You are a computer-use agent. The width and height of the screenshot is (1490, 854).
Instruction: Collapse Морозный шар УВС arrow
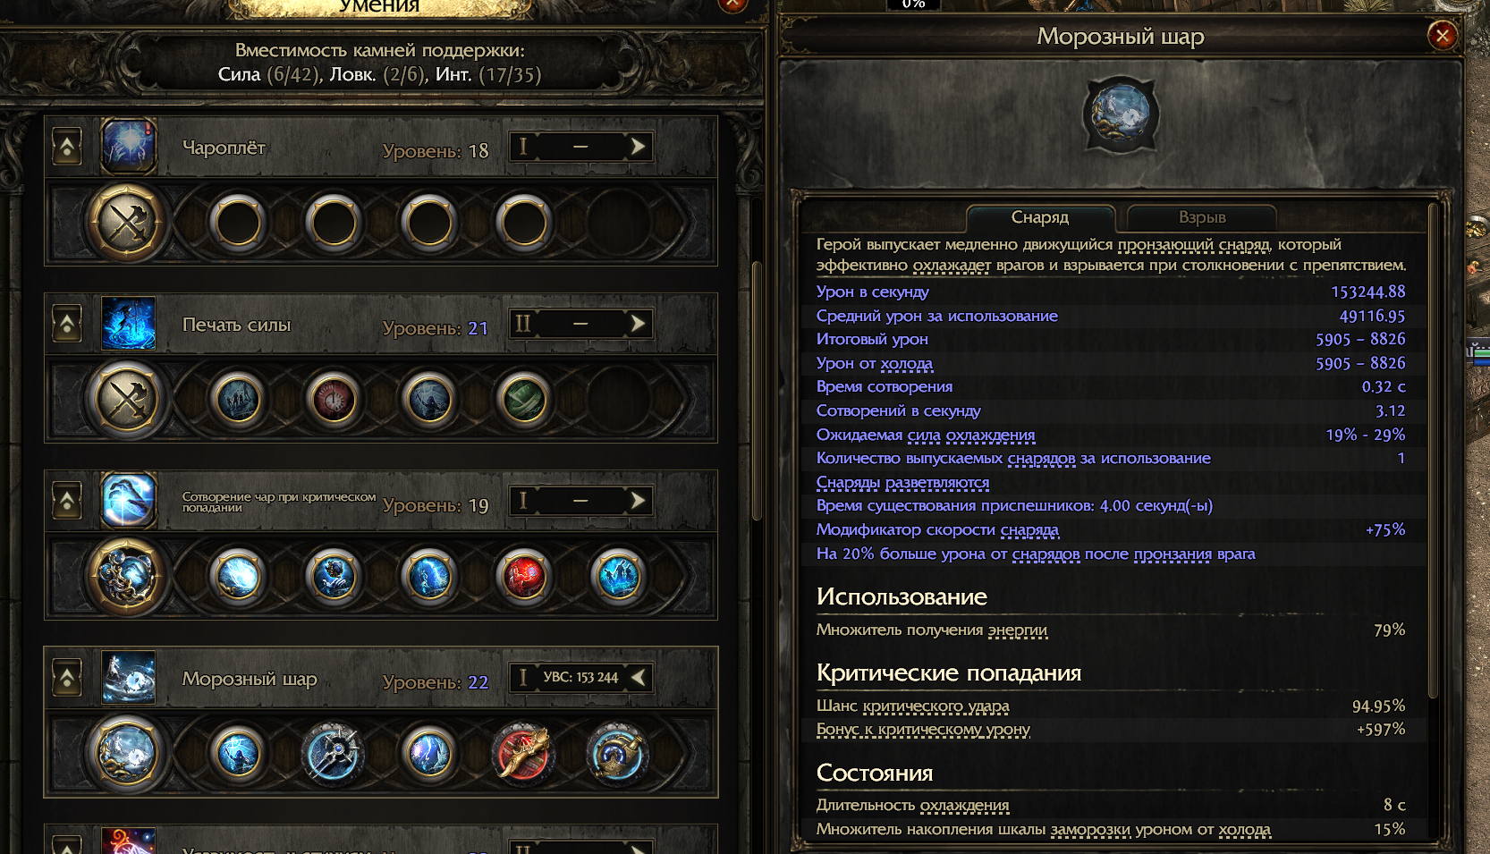(x=638, y=677)
